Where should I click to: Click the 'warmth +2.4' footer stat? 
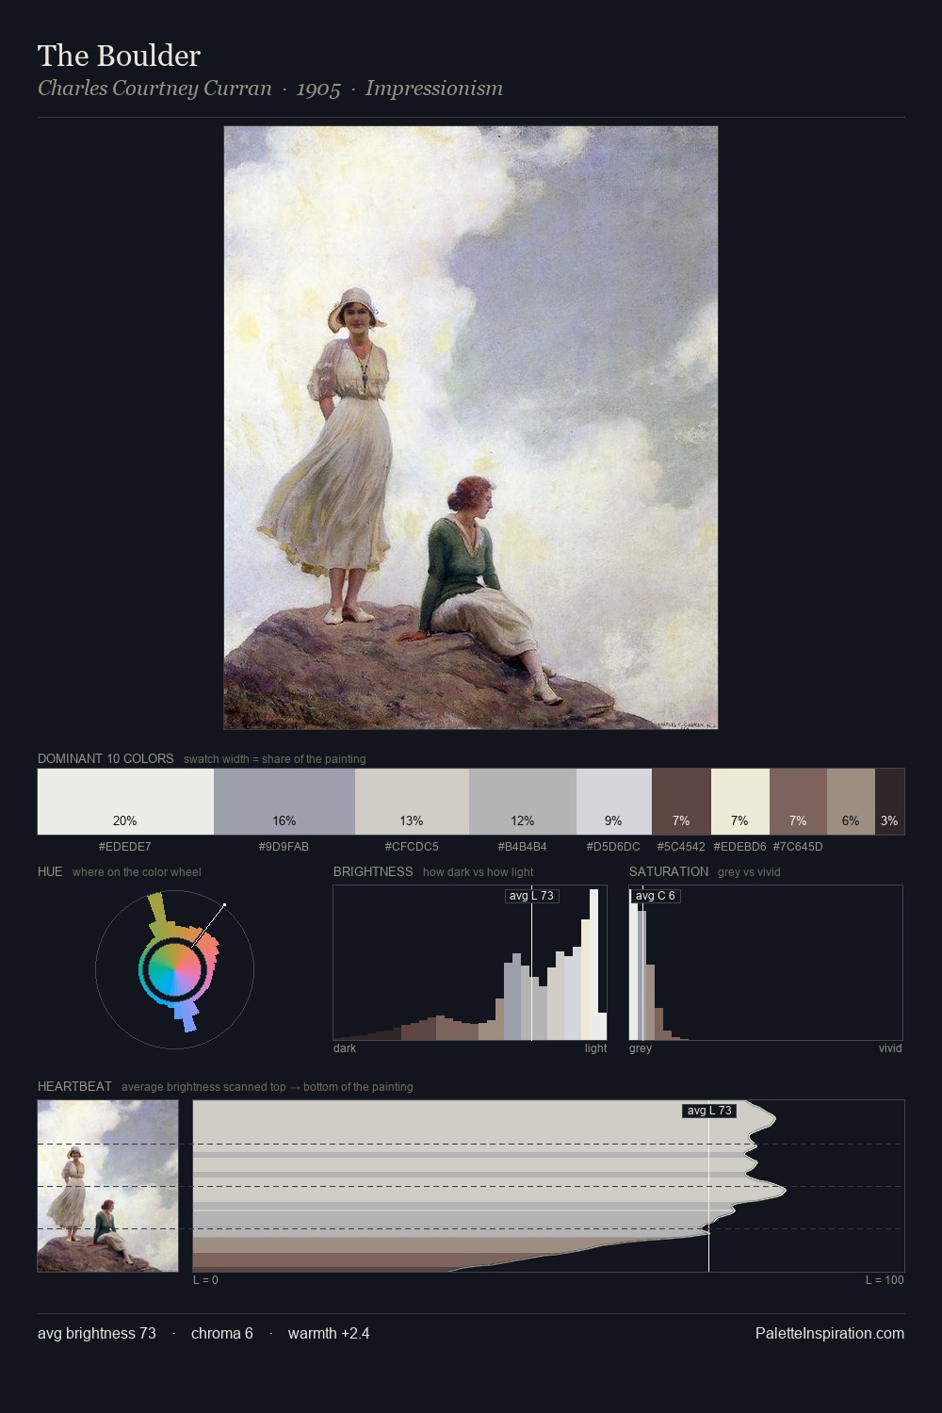tap(329, 1333)
